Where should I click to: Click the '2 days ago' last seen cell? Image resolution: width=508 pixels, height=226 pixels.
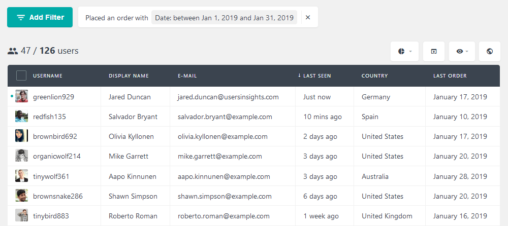320,137
